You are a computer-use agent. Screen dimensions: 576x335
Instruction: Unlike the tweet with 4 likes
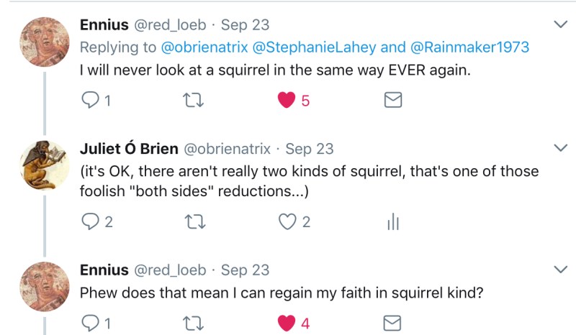click(287, 323)
